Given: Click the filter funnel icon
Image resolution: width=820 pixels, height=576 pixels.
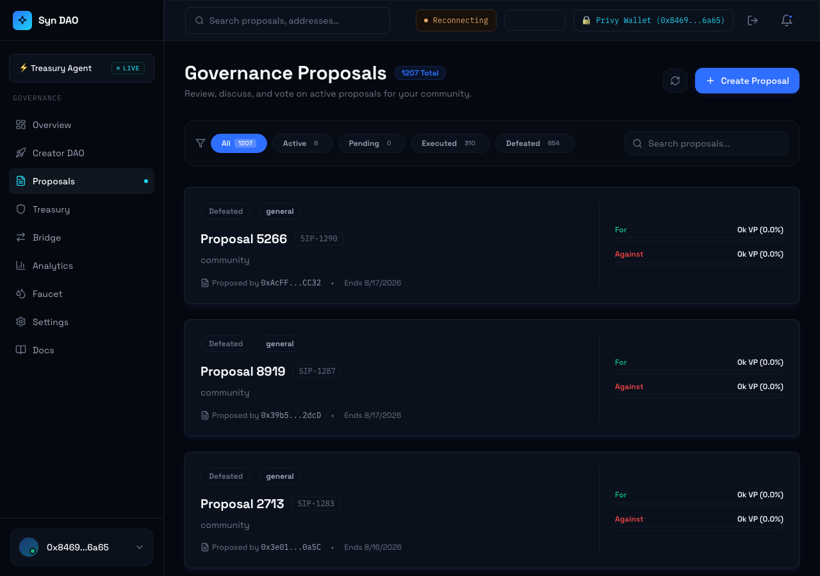Looking at the screenshot, I should click(x=201, y=143).
